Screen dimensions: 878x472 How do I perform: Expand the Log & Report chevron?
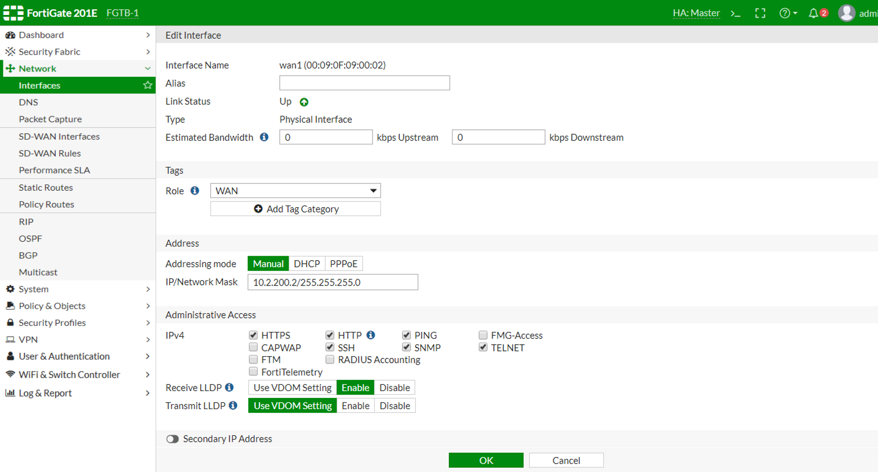tap(148, 393)
